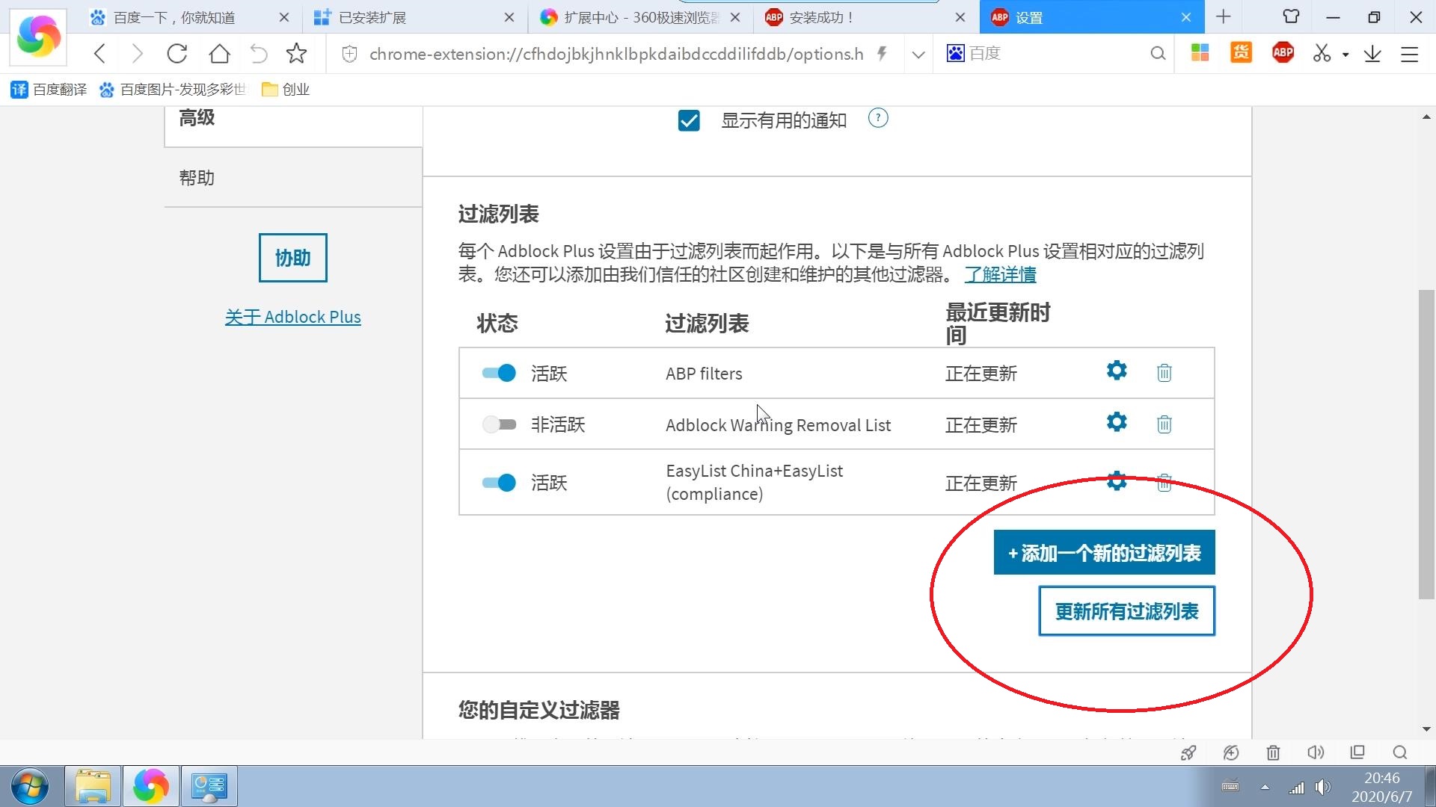
Task: Expand the screenshot tool dropdown arrow
Action: click(x=1345, y=54)
